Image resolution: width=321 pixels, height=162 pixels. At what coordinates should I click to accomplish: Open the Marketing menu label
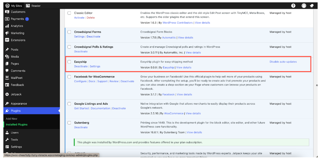coord(17,33)
